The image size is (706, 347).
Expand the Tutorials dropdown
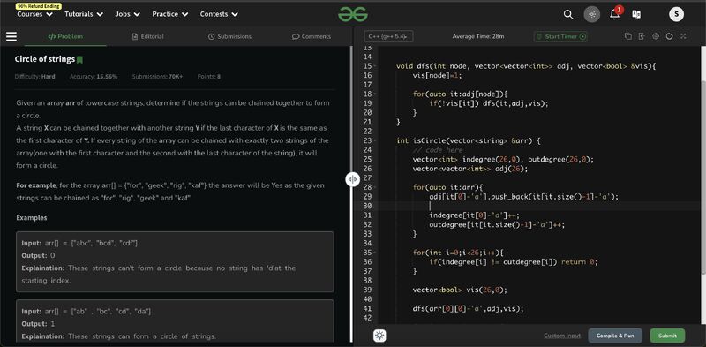click(84, 14)
